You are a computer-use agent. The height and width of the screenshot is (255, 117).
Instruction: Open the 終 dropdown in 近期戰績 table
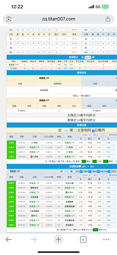96,175
